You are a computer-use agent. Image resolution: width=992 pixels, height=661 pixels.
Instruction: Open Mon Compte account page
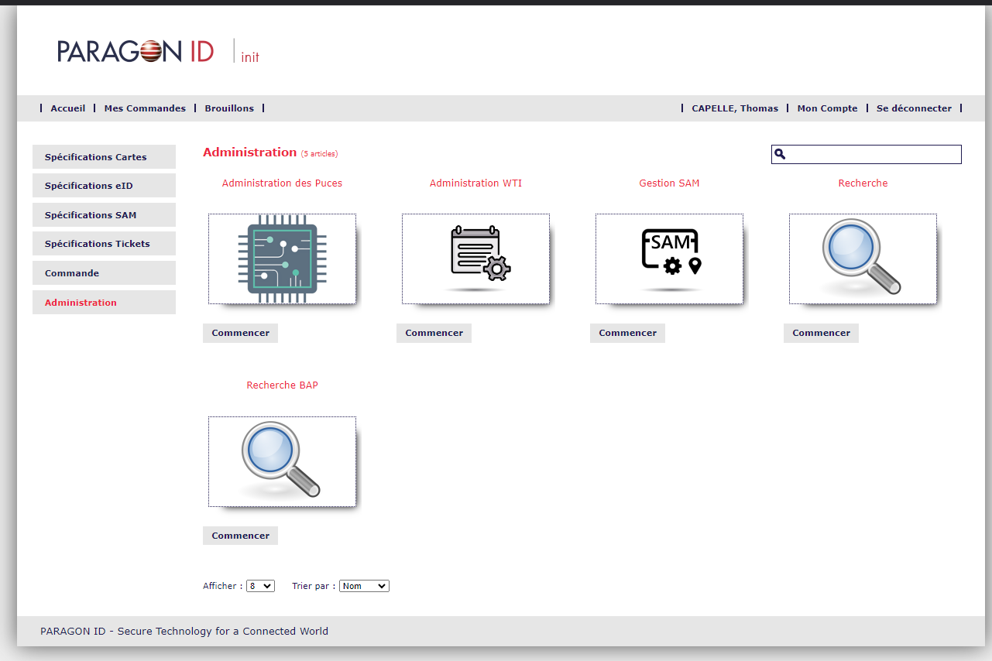click(x=827, y=108)
